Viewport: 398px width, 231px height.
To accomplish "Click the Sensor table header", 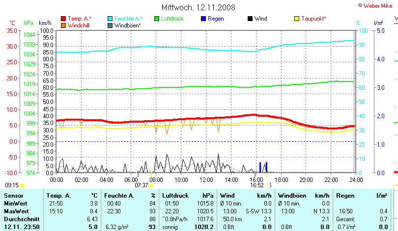I will click(x=14, y=196).
